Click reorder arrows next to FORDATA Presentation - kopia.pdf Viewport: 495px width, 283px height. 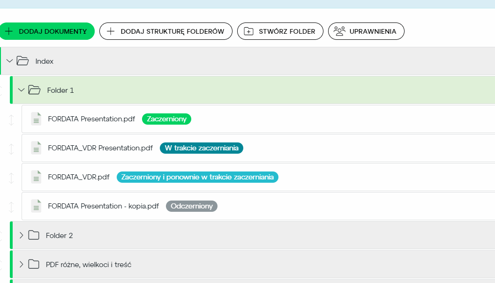point(11,207)
